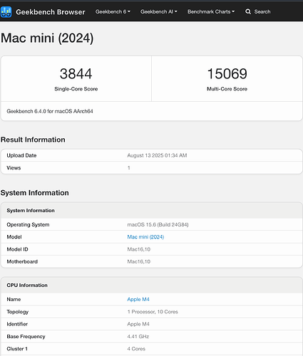The height and width of the screenshot is (356, 303).
Task: Click the Geekbench logo icon
Action: [6, 12]
